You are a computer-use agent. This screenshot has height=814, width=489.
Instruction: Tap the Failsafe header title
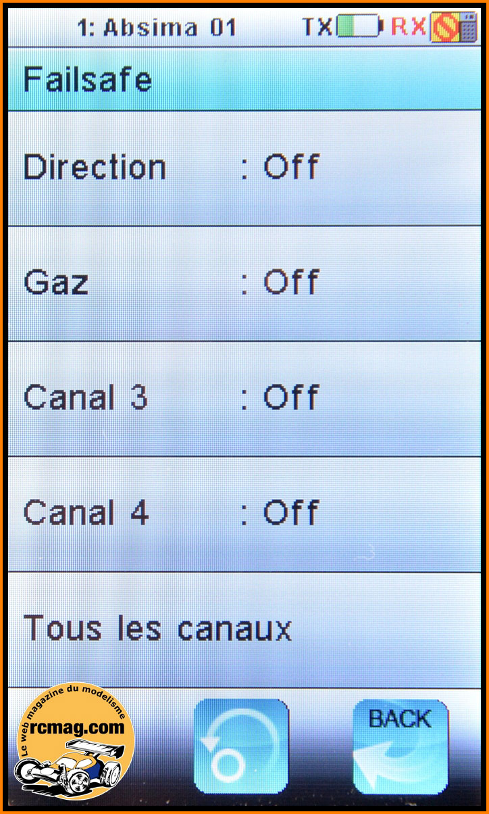88,80
